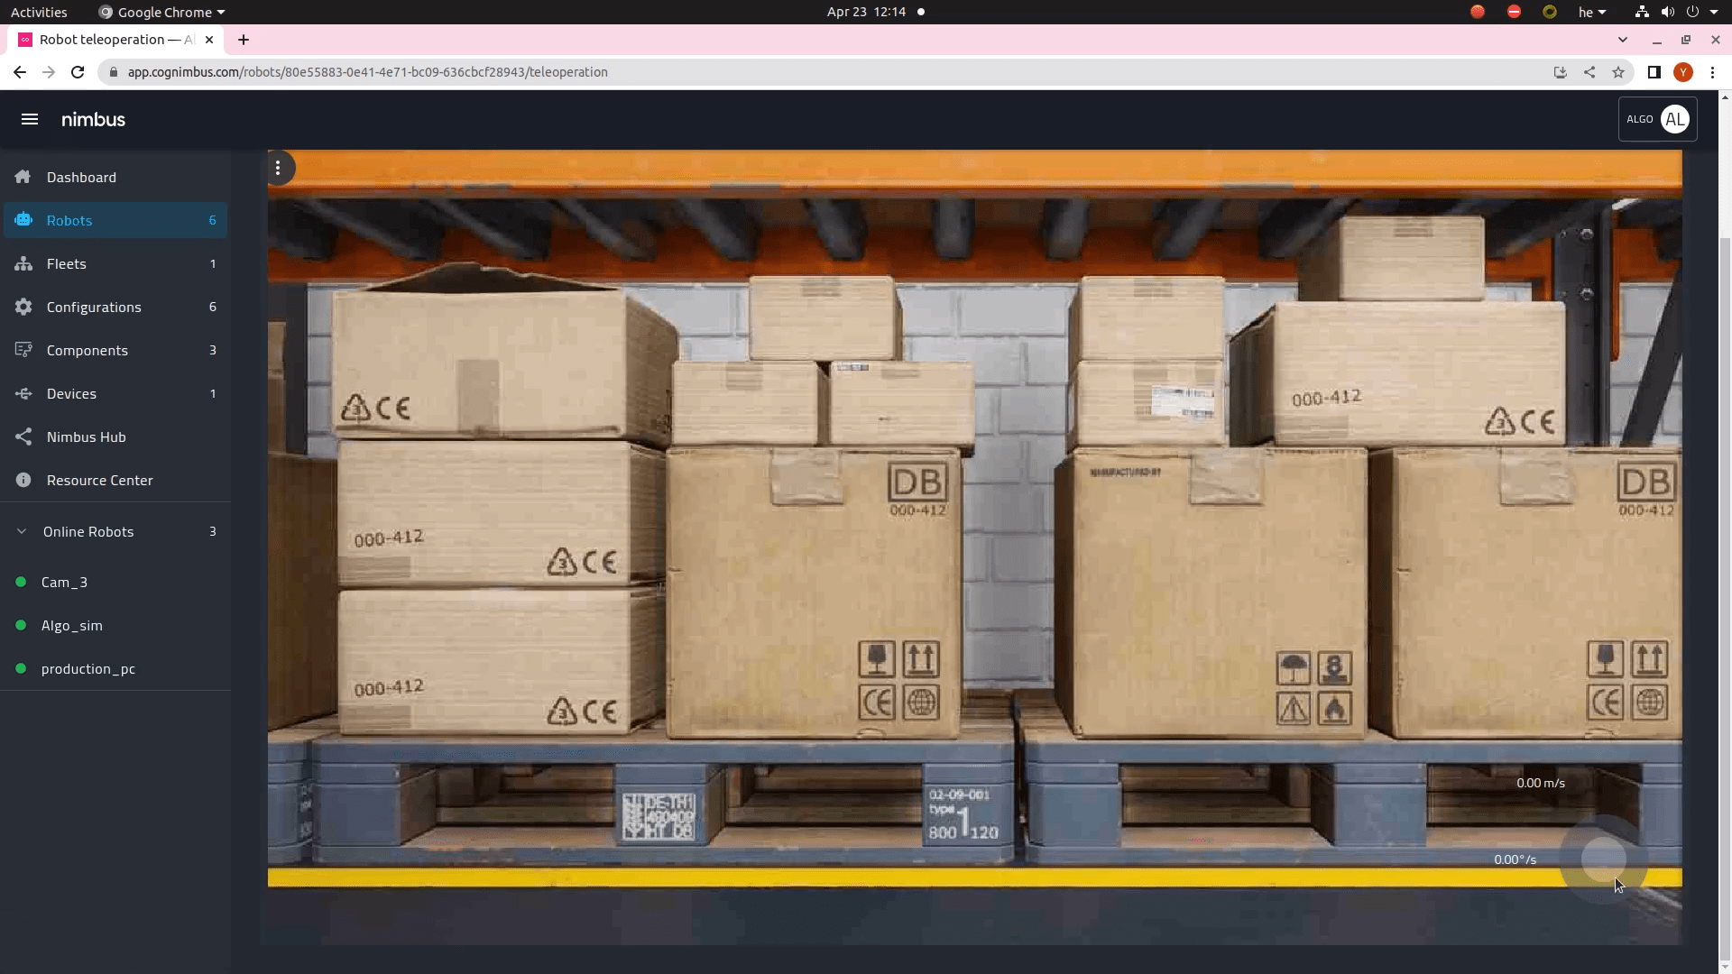Viewport: 1732px width, 974px height.
Task: Open the Dashboard page
Action: click(81, 178)
